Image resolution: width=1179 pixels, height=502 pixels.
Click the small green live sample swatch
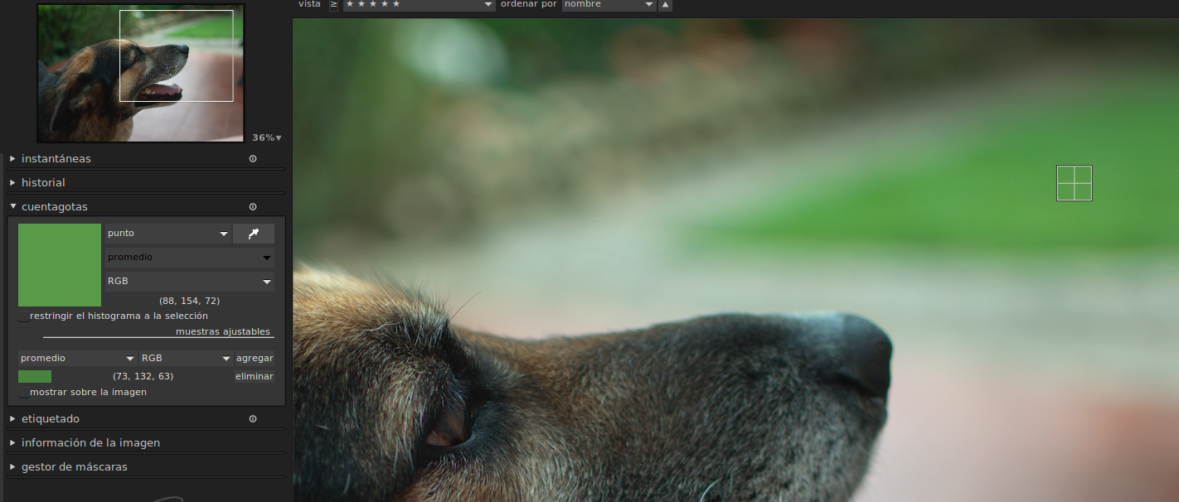coord(35,376)
